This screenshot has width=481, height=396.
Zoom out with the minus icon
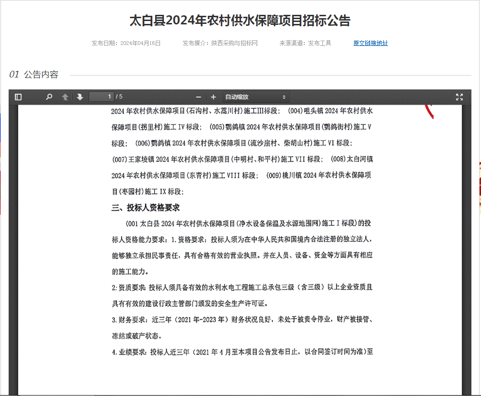point(198,97)
